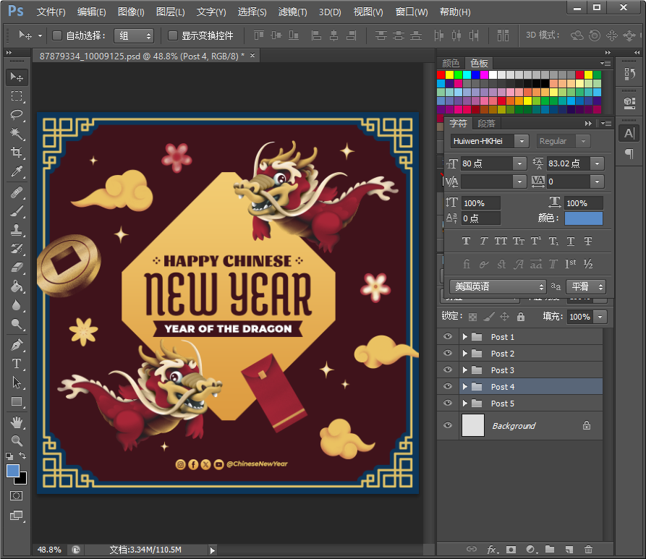Click the Background layer thumbnail
Viewport: 646px width, 559px height.
(x=472, y=425)
